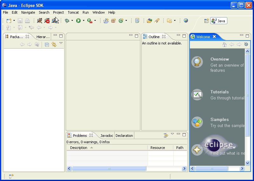The width and height of the screenshot is (254, 181).
Task: Click the Start Tomcat toolbar icon
Action: tap(40, 21)
